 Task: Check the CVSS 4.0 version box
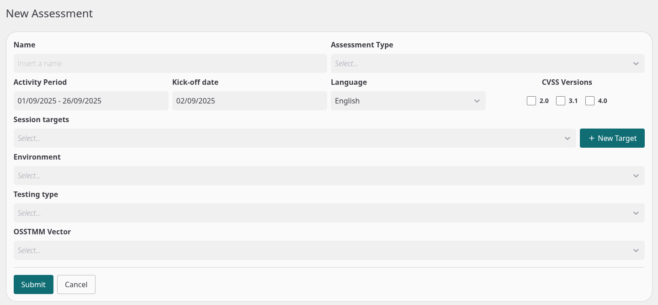click(x=590, y=101)
